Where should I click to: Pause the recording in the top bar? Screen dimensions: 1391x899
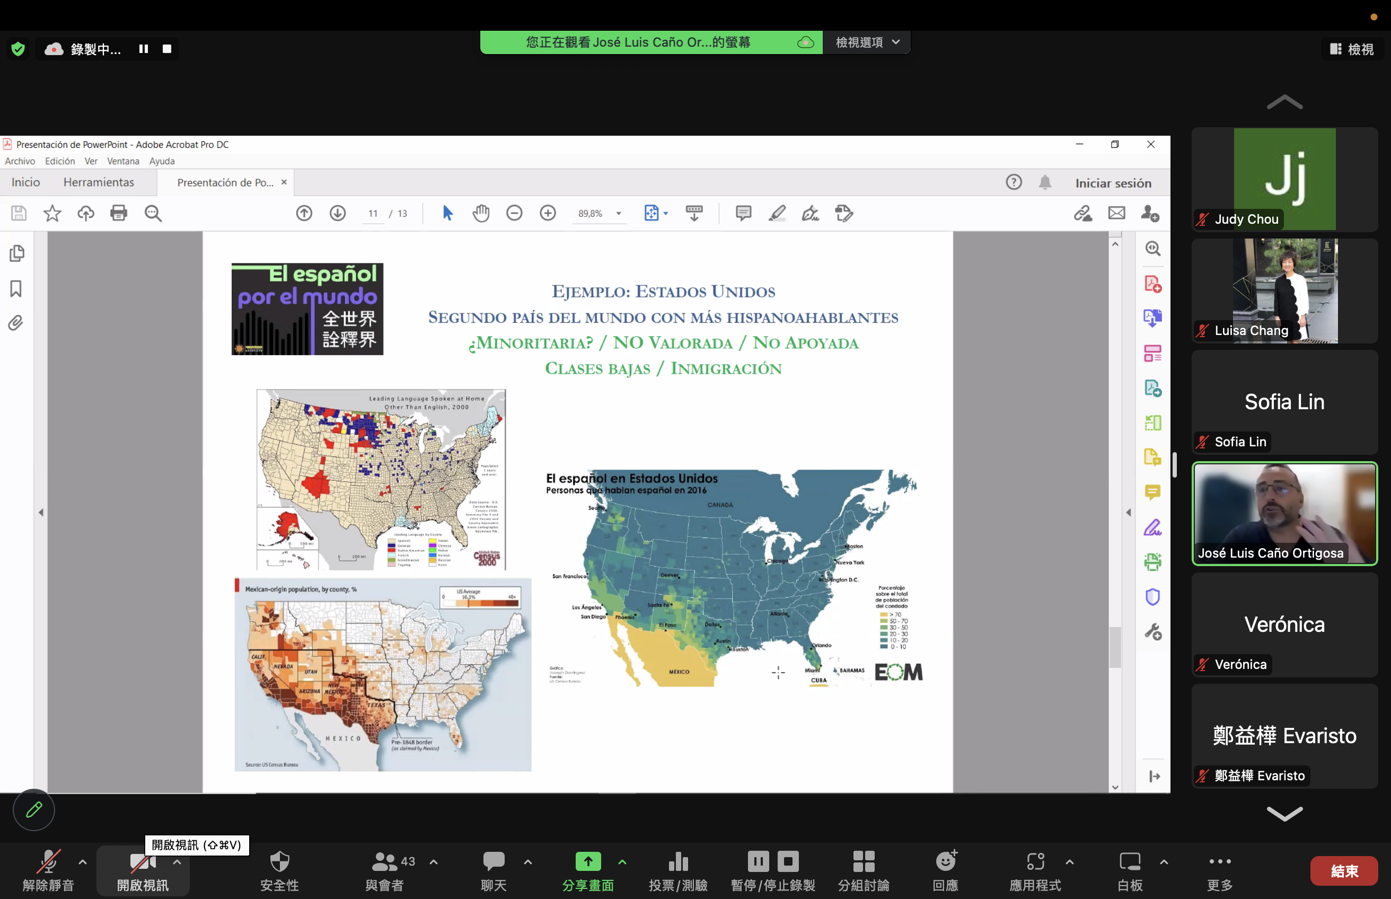pyautogui.click(x=144, y=49)
